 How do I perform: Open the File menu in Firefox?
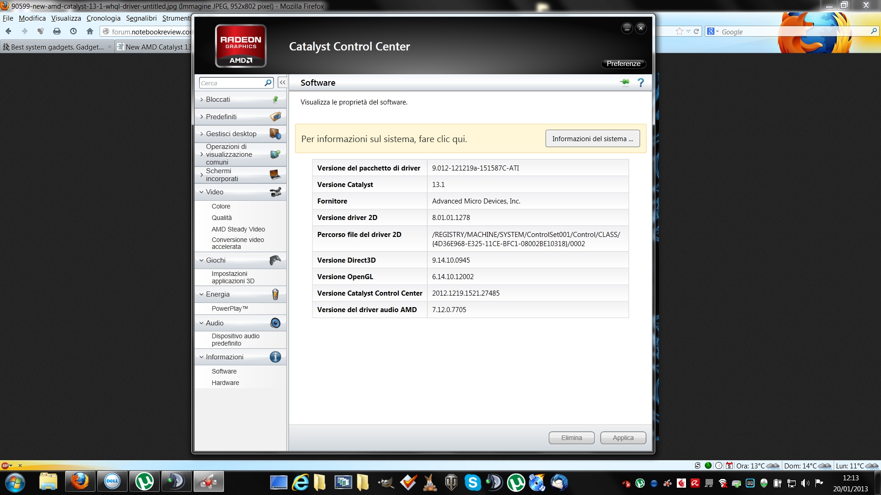(8, 18)
